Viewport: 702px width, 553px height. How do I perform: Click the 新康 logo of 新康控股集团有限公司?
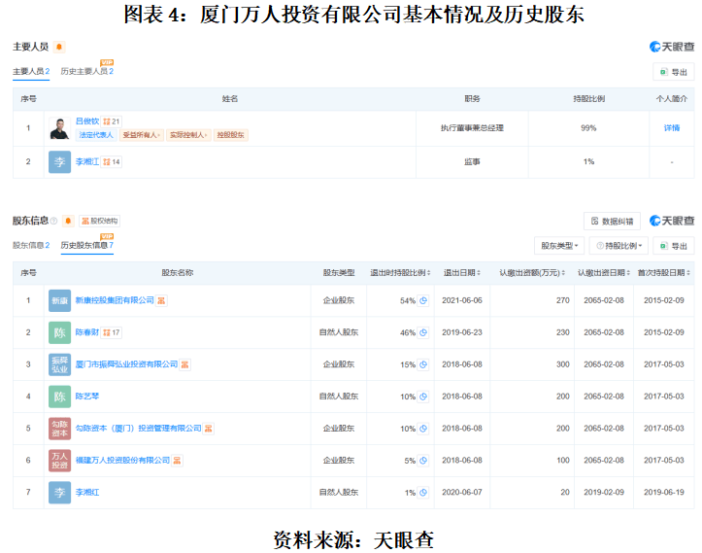[59, 300]
